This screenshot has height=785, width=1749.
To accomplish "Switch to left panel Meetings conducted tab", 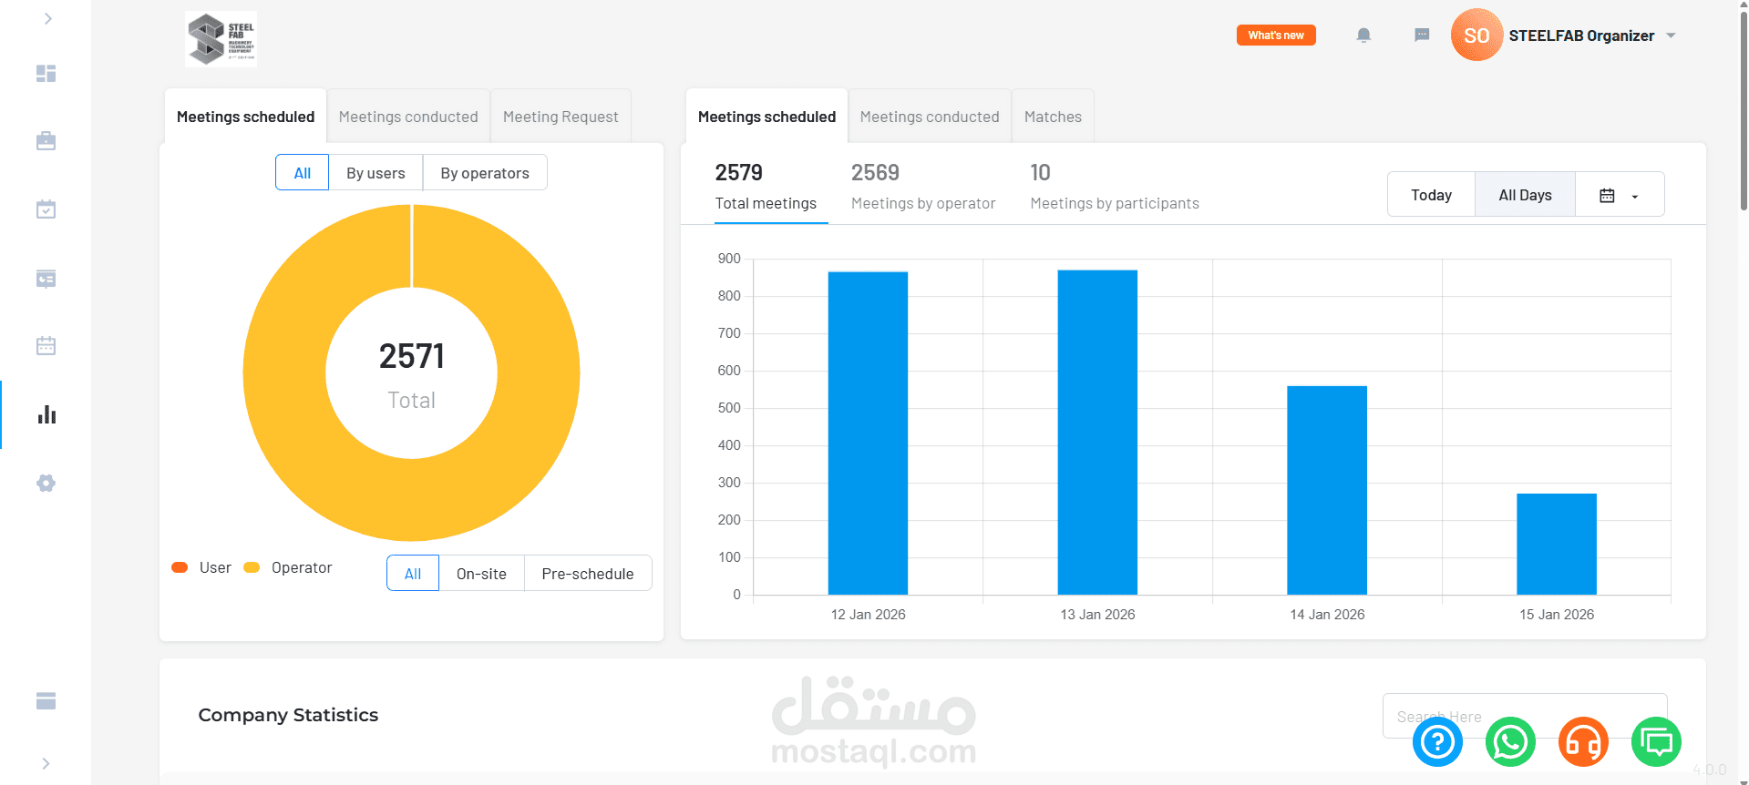I will (408, 117).
